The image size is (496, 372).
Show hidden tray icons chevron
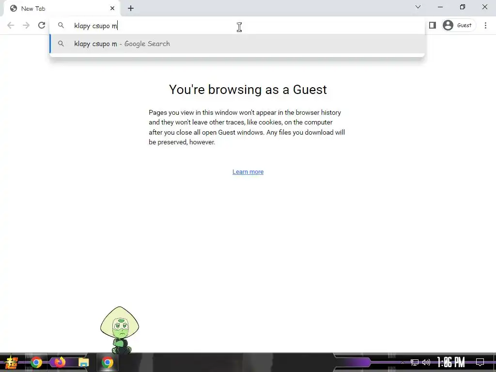pos(403,363)
